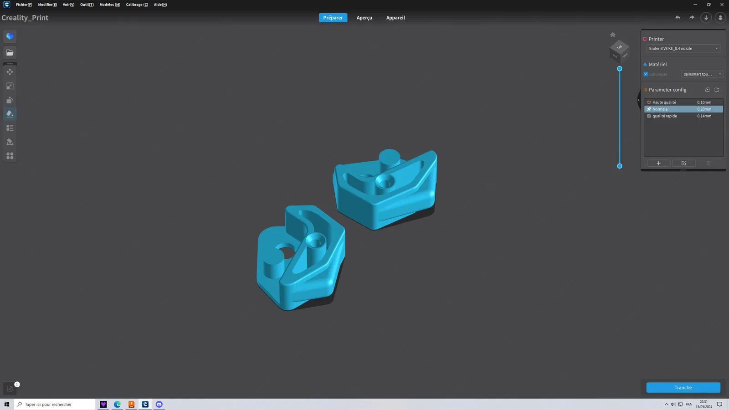729x410 pixels.
Task: Open the Windows notification center
Action: click(720, 405)
